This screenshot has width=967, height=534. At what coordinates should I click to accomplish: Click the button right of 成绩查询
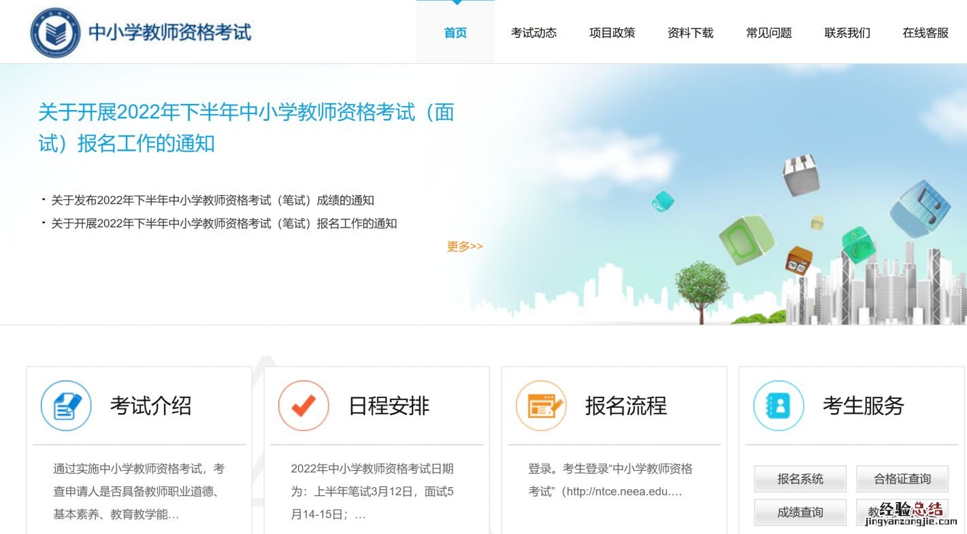tap(902, 512)
